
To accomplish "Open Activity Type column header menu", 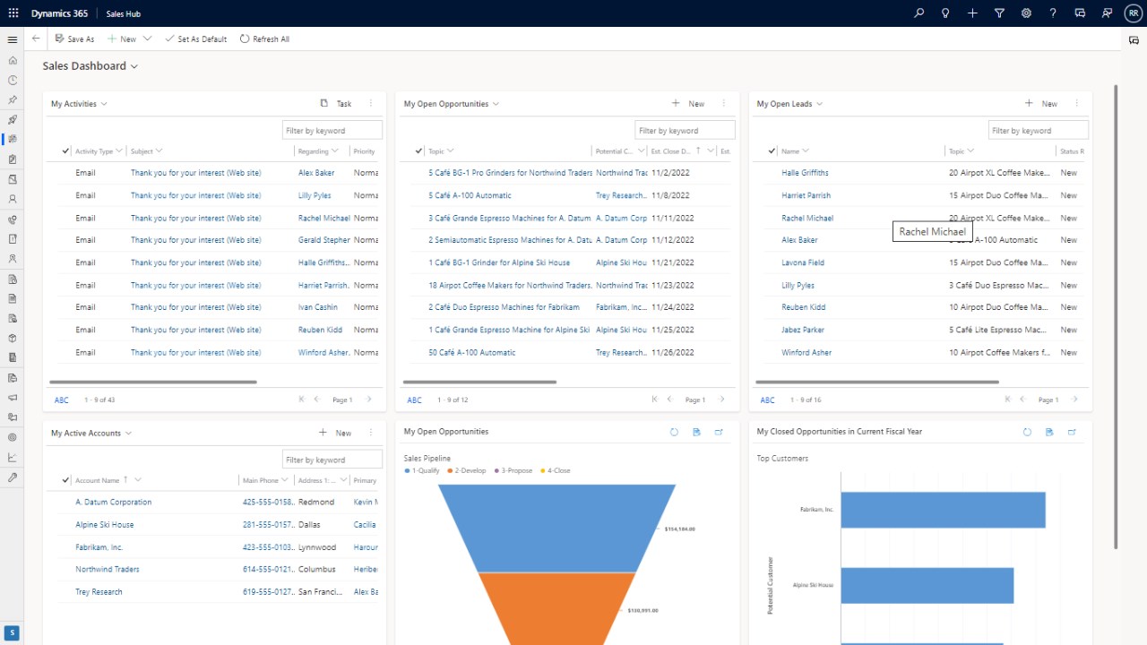I will point(120,151).
